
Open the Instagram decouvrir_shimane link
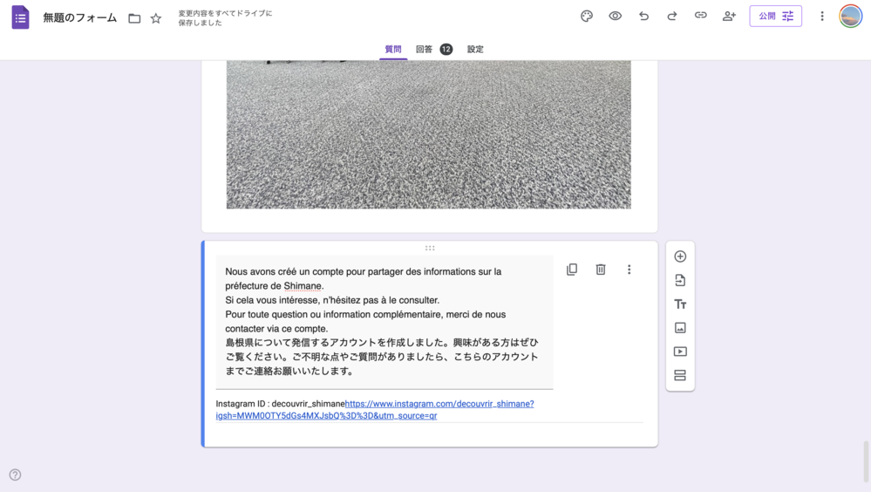[439, 404]
